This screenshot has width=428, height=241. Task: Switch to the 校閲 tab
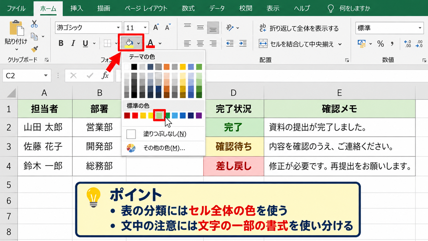(x=246, y=8)
